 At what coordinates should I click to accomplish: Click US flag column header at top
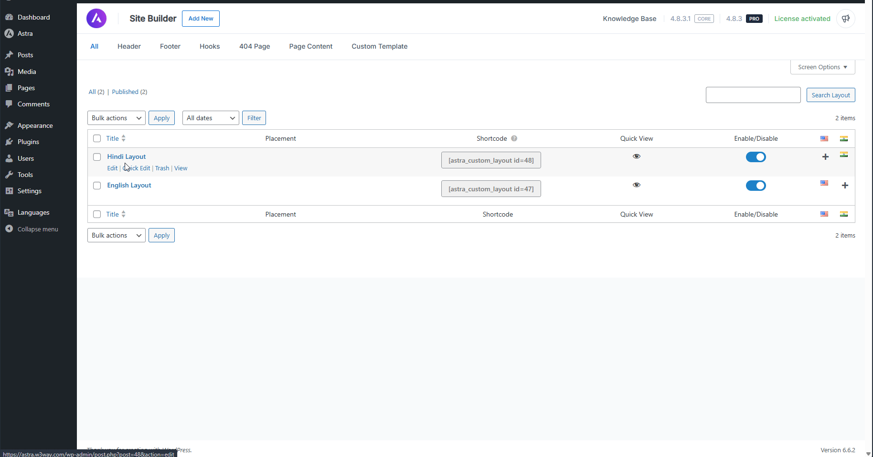824,139
